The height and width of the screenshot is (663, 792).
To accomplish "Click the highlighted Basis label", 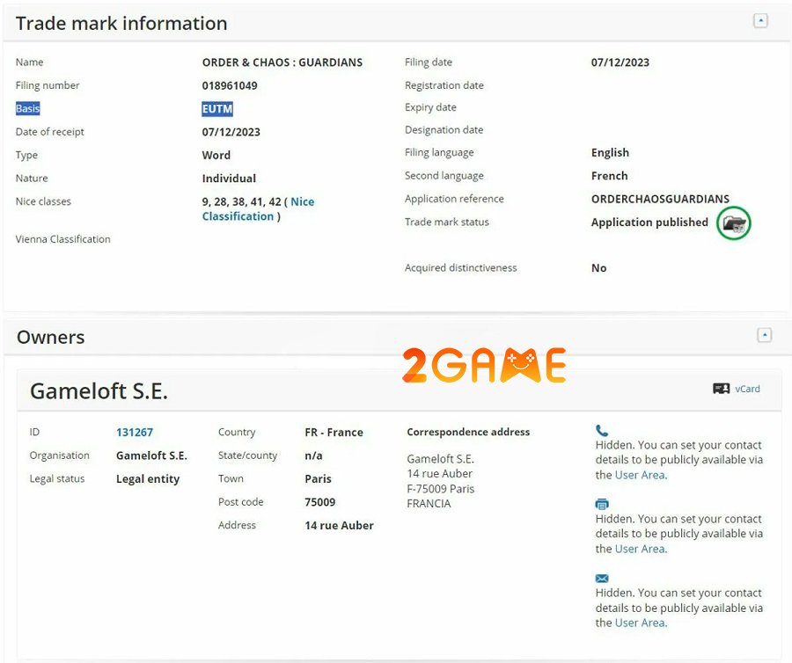I will click(28, 109).
